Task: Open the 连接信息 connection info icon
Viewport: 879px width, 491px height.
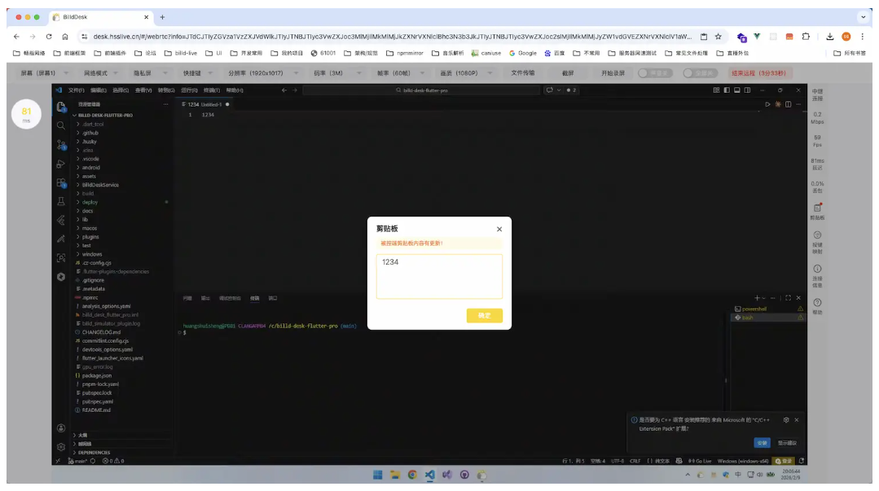Action: point(817,270)
